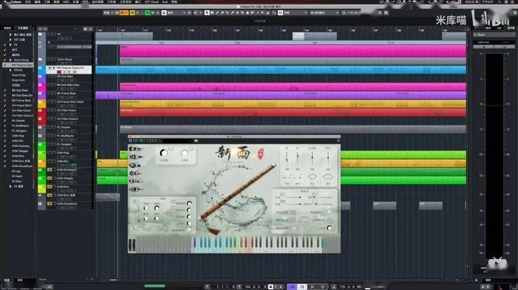518x290 pixels.
Task: Click the snap type icon beside 网格
Action: coord(280,13)
